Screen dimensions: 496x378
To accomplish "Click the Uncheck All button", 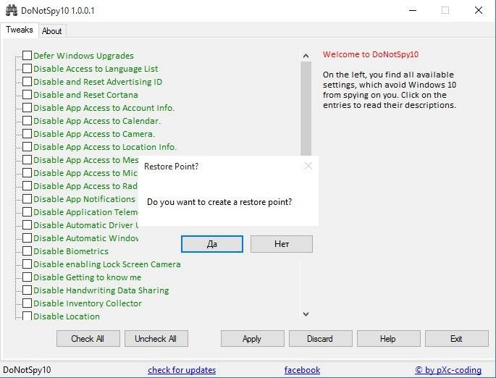I will coord(156,338).
